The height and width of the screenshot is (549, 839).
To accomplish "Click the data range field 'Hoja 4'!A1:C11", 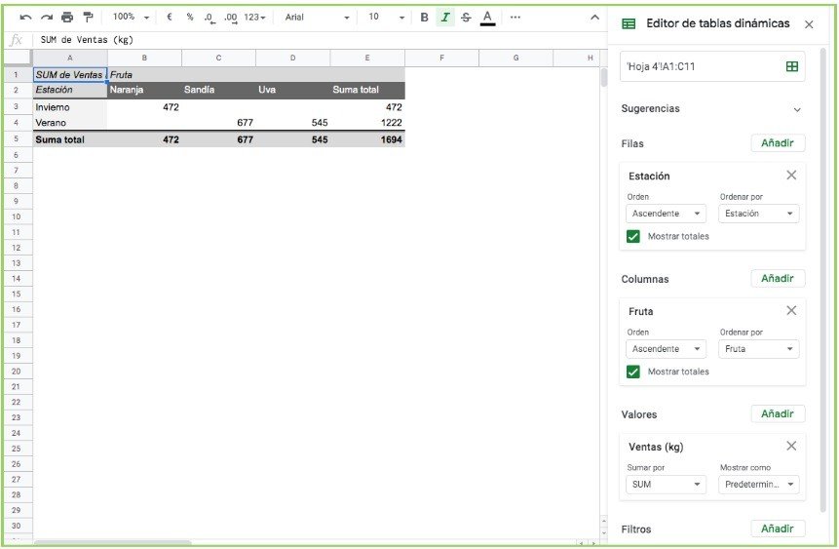I will tap(712, 66).
